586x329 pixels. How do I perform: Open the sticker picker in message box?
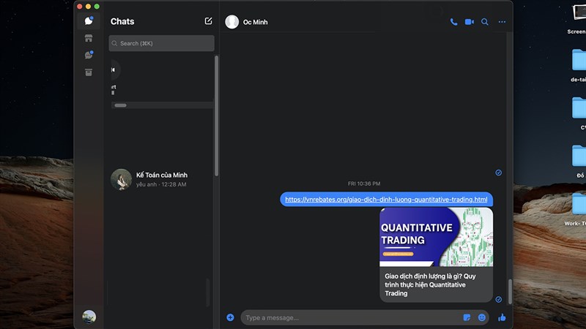(x=467, y=317)
